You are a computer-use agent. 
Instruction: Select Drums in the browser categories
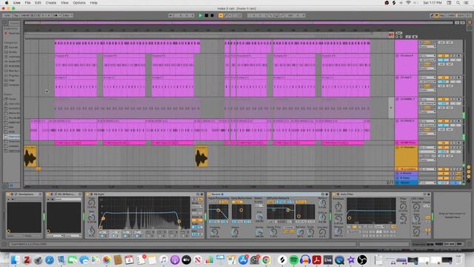pos(13,52)
